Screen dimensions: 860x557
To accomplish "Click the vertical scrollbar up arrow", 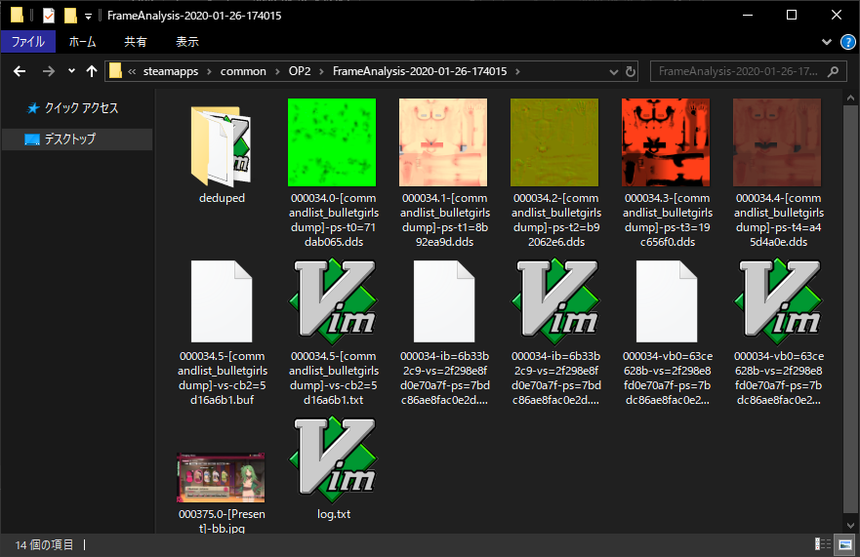I will click(x=850, y=99).
